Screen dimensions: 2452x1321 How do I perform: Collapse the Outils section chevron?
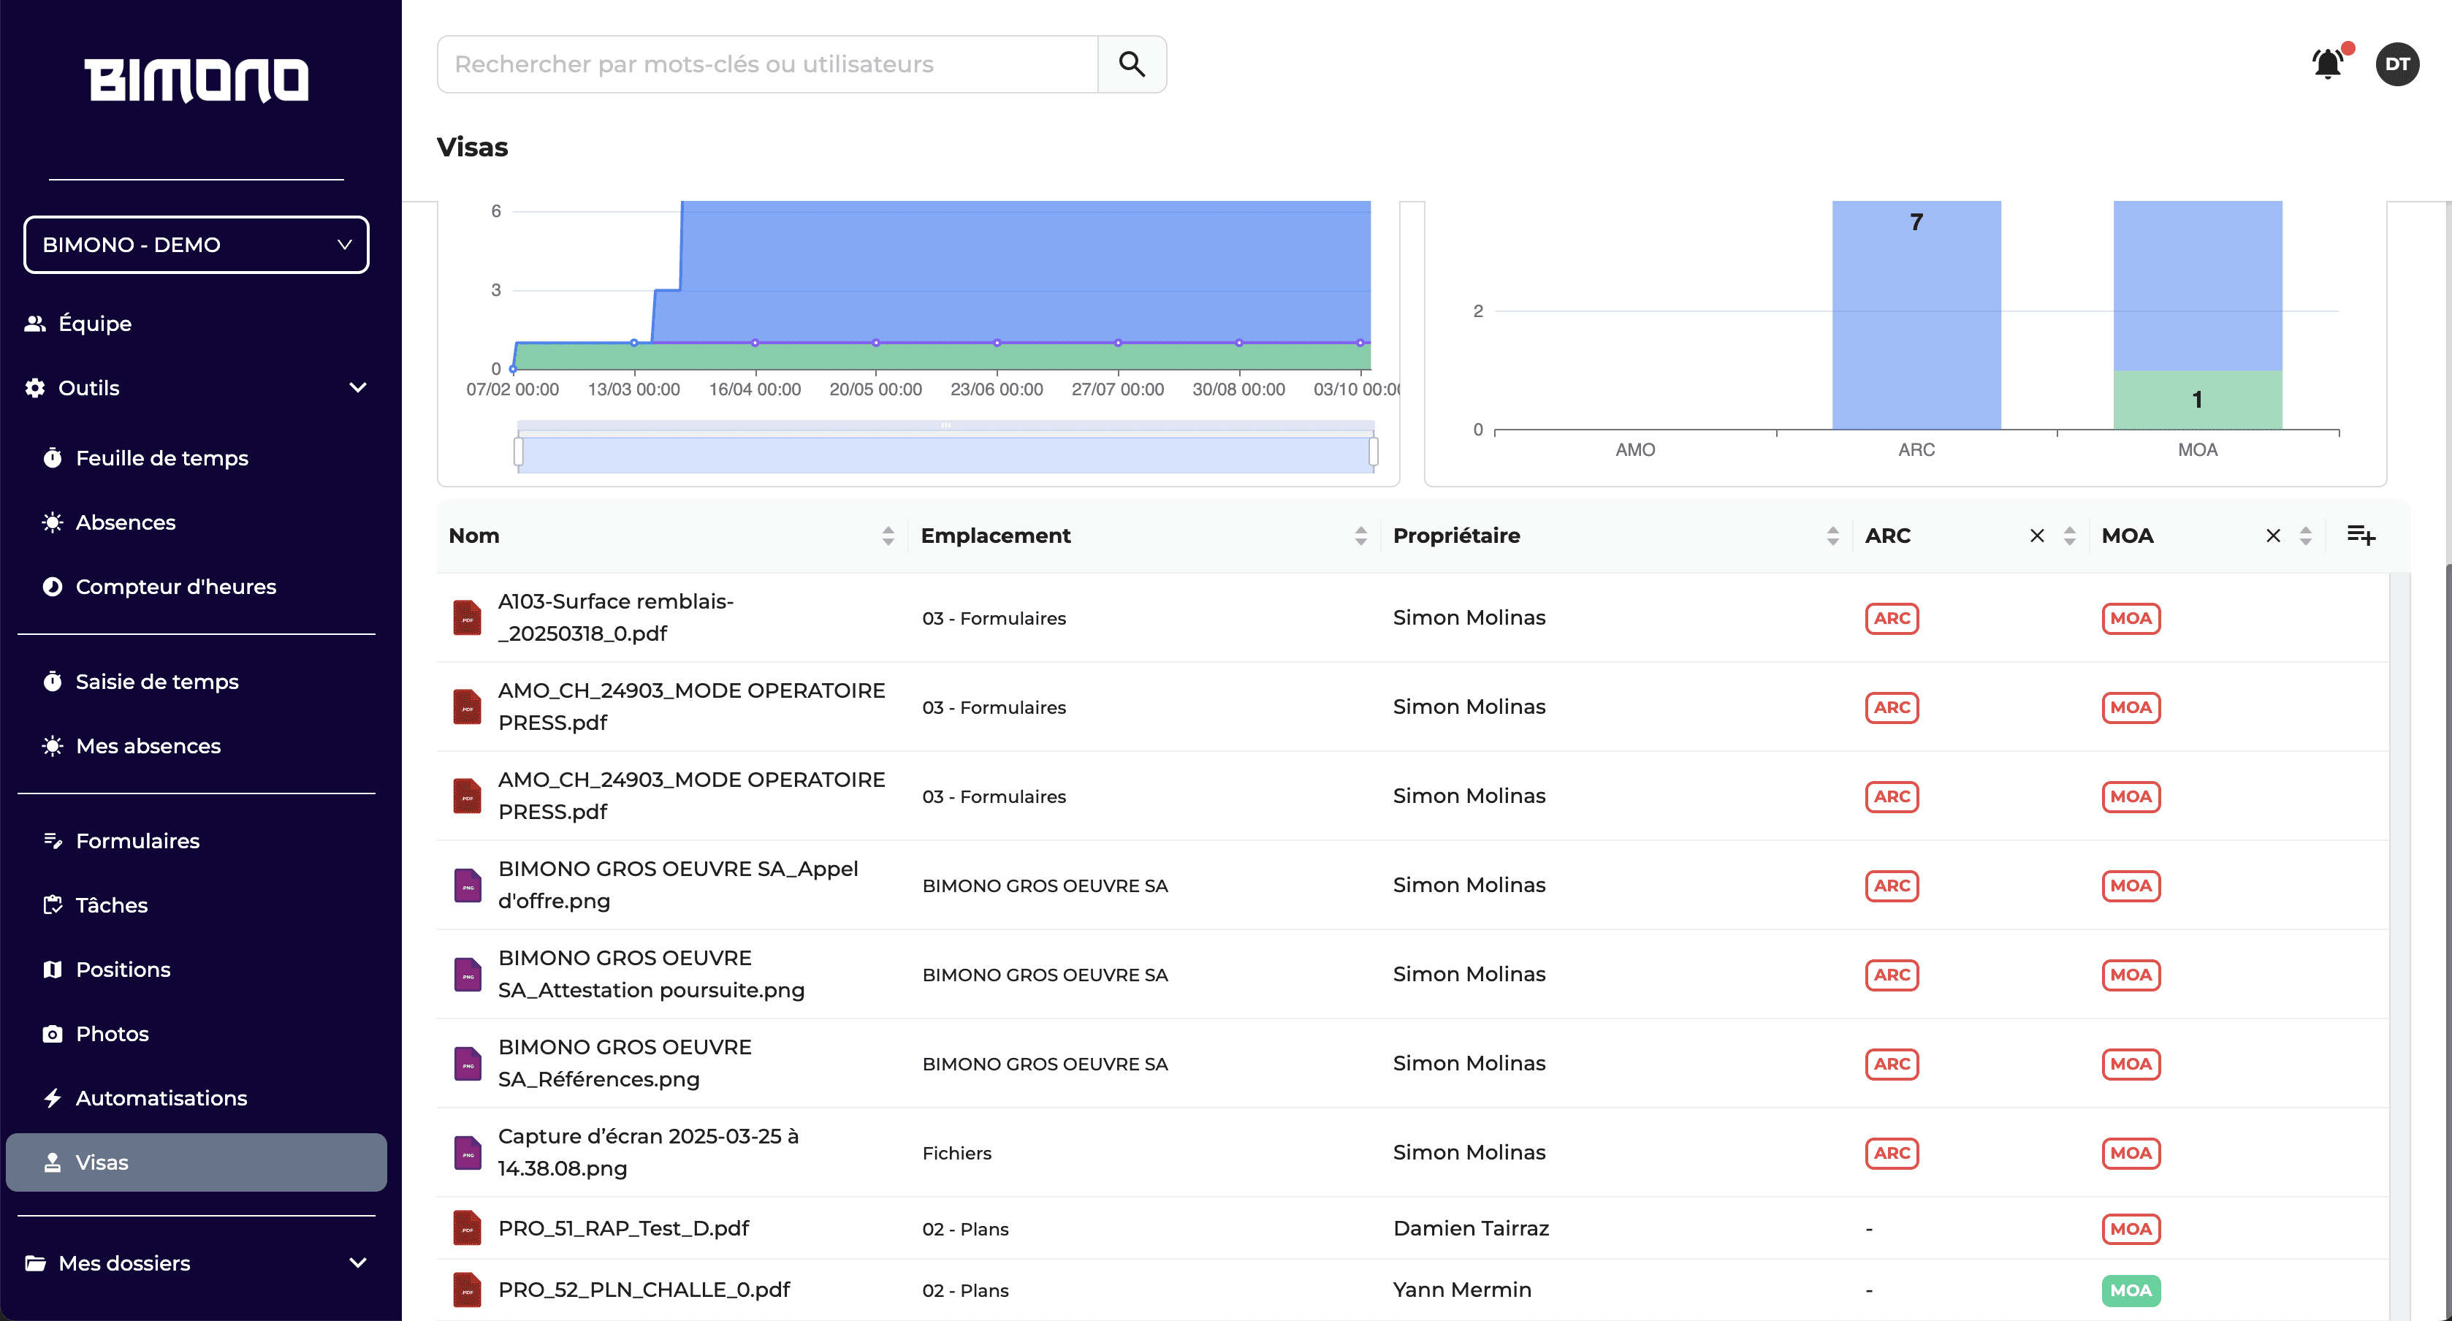click(x=358, y=387)
